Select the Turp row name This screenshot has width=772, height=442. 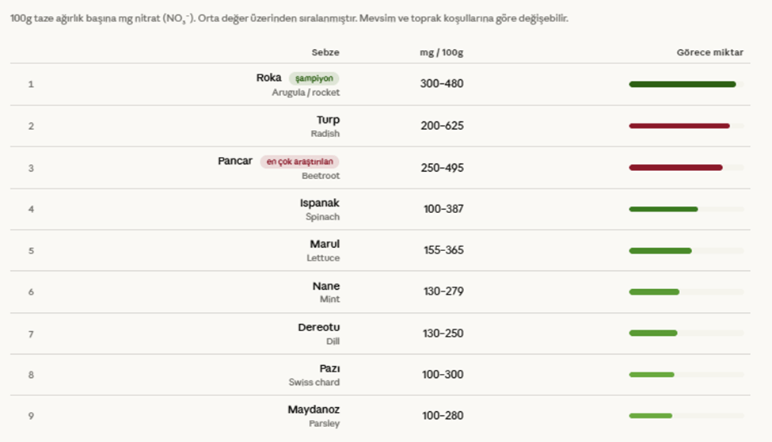click(x=328, y=120)
